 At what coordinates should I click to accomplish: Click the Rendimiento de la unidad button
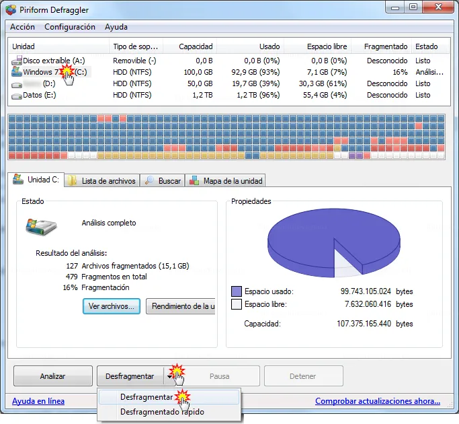181,306
